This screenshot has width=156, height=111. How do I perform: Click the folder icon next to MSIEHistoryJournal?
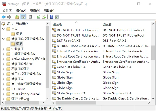coord(8,94)
